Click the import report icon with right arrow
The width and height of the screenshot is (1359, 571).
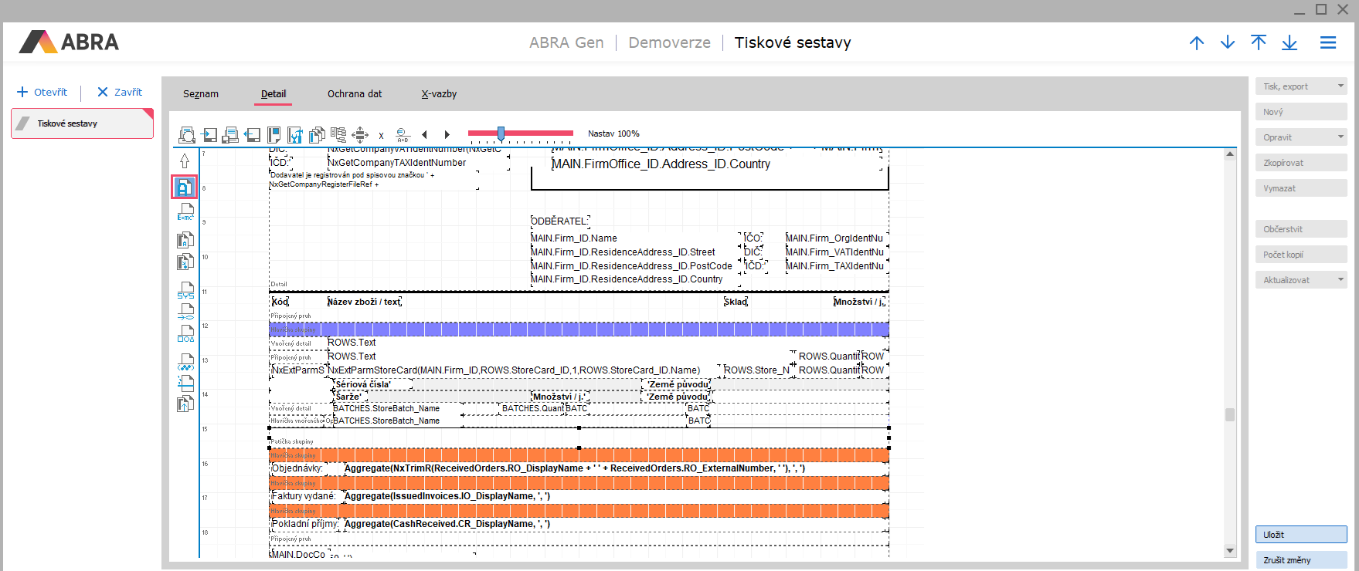[209, 135]
